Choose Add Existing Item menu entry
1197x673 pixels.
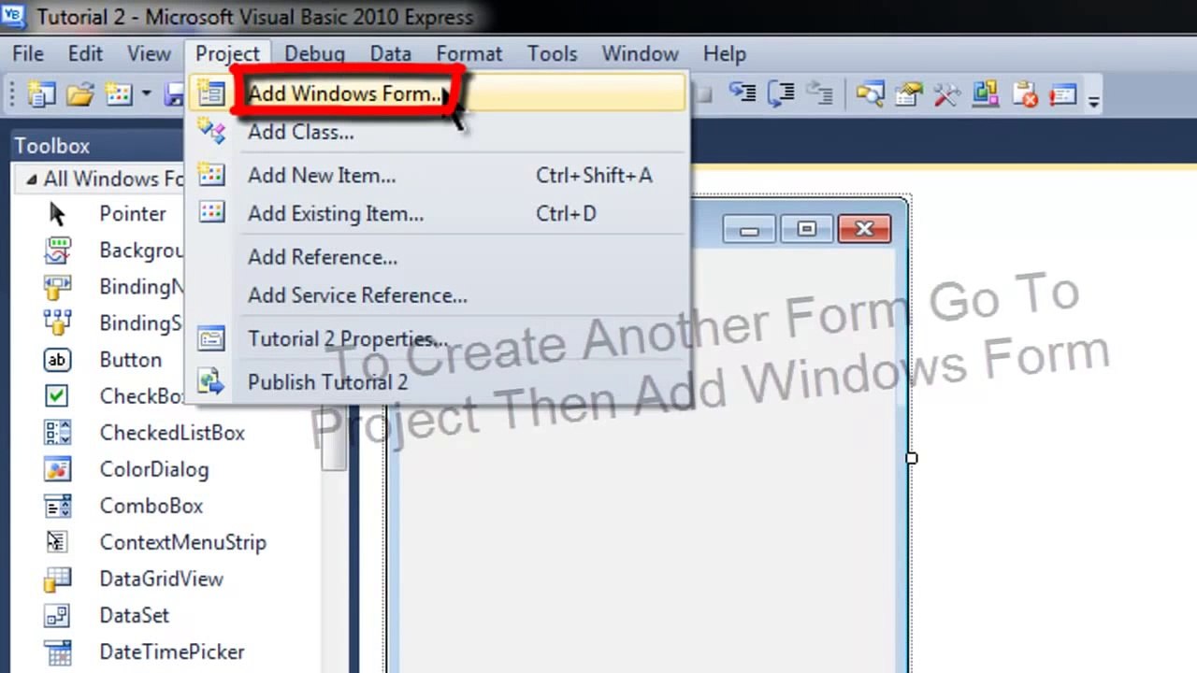coord(438,214)
